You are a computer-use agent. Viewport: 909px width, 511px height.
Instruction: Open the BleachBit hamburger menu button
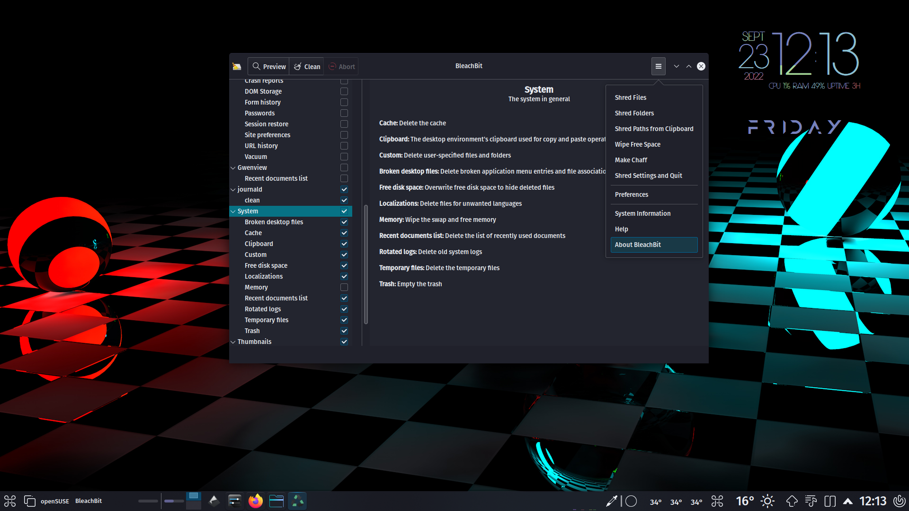[x=658, y=66]
